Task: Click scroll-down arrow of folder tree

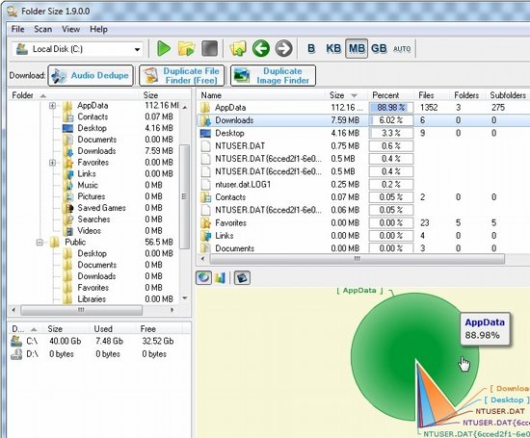Action: click(x=185, y=298)
